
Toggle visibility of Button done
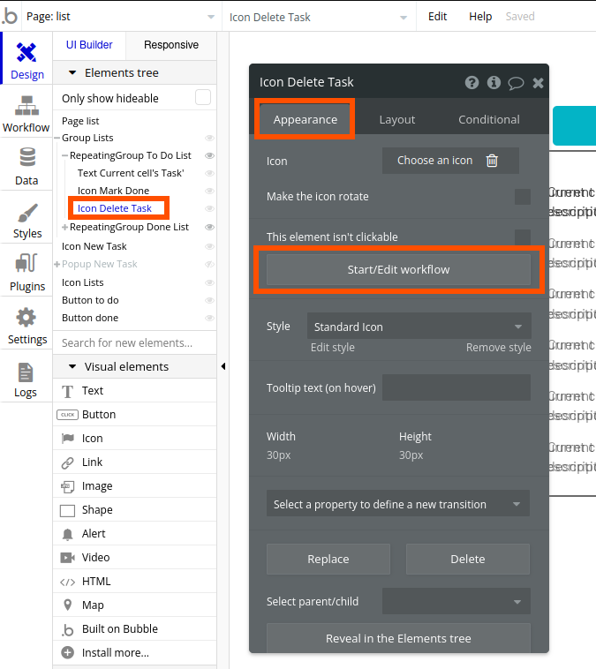coord(209,318)
